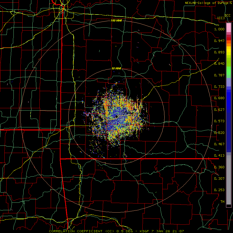This screenshot has width=233, height=233.
Task: Click the 0.733 scale value
Action: pos(219,87)
